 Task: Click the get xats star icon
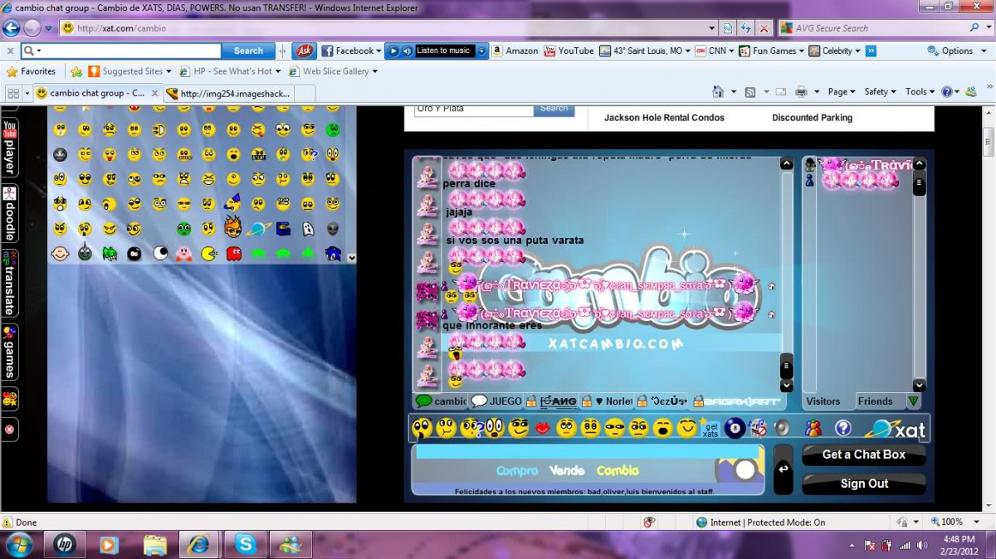[x=710, y=428]
